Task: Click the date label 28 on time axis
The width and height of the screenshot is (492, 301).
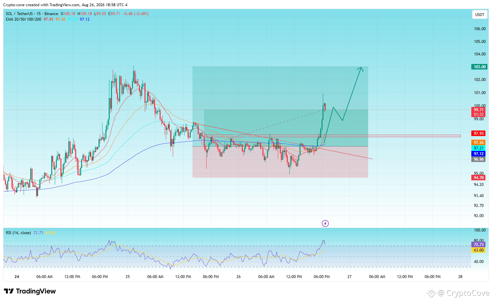Action: point(460,277)
